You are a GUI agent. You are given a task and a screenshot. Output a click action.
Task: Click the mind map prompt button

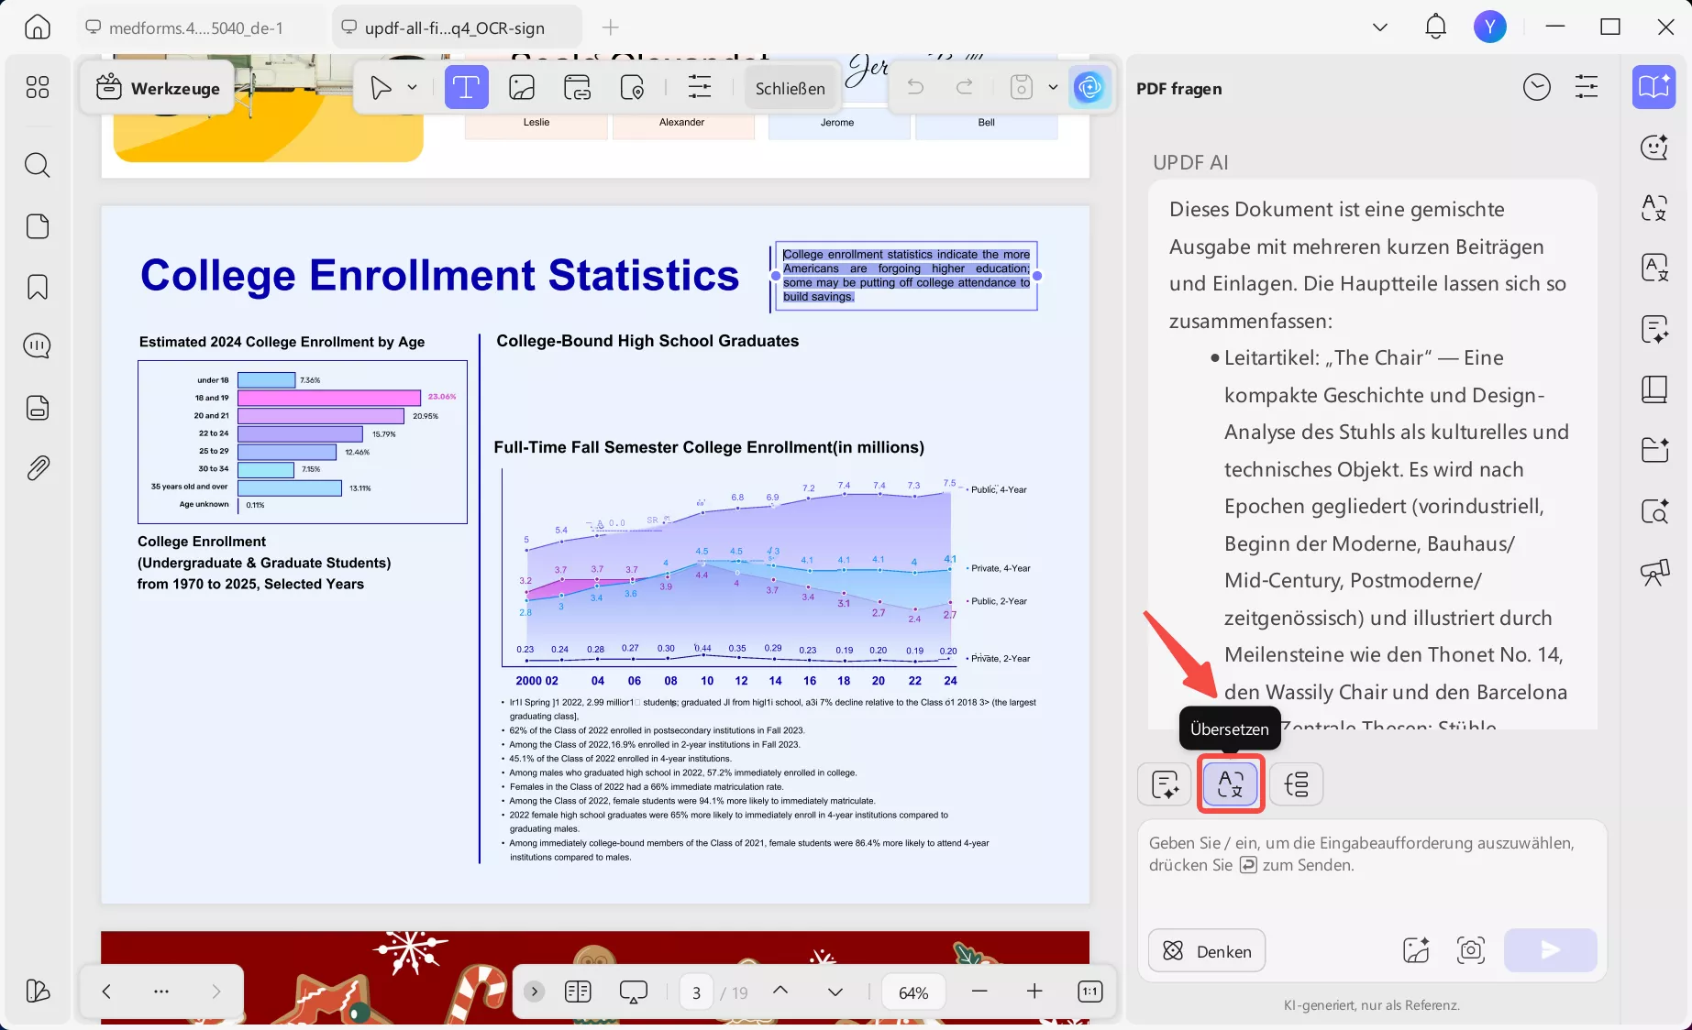coord(1297,784)
